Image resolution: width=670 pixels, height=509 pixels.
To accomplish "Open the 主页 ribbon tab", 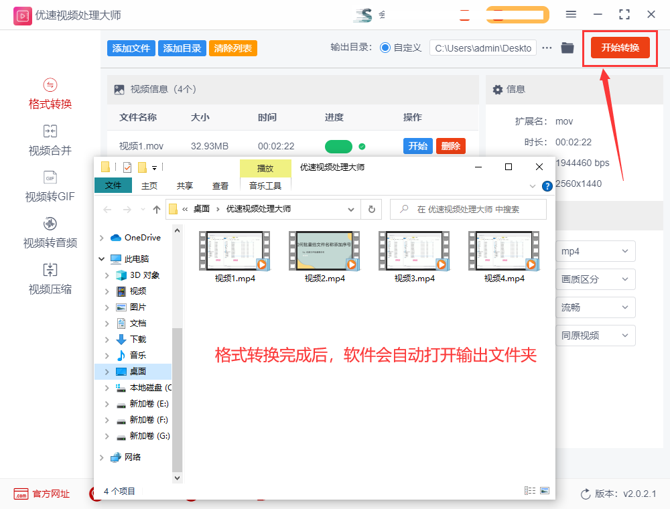I will pyautogui.click(x=149, y=186).
